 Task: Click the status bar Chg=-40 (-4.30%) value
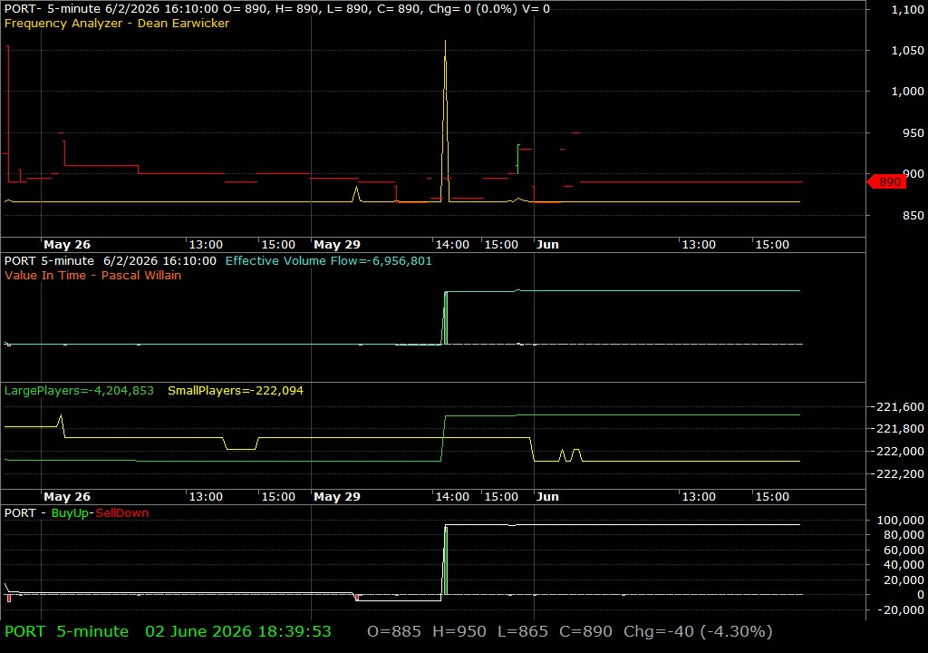pyautogui.click(x=698, y=631)
